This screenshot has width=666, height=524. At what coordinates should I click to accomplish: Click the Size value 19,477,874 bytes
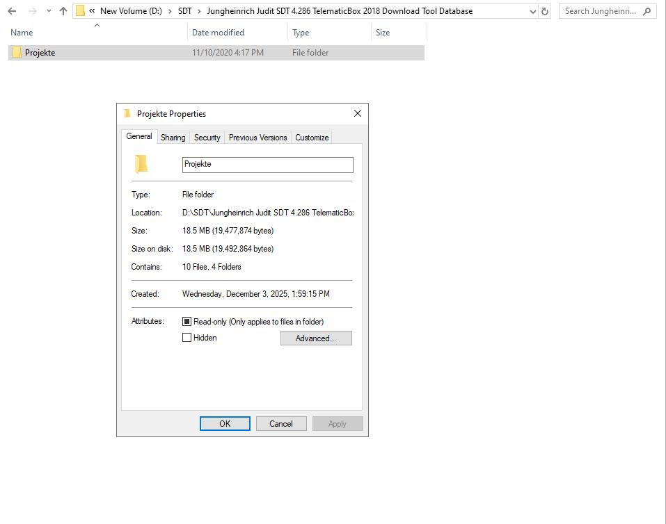point(228,231)
